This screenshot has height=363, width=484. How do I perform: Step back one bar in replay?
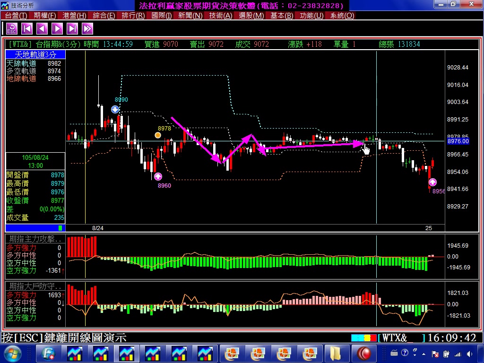click(42, 28)
